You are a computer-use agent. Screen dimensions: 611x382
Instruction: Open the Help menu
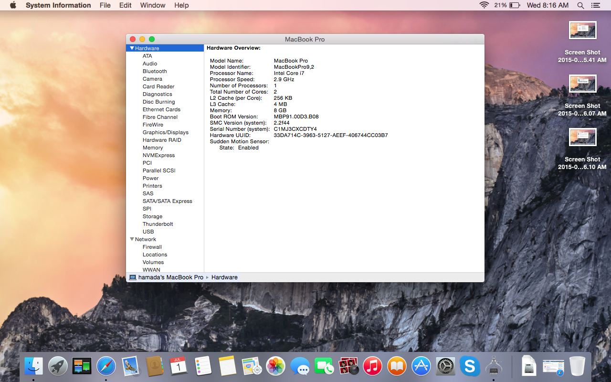[x=181, y=5]
